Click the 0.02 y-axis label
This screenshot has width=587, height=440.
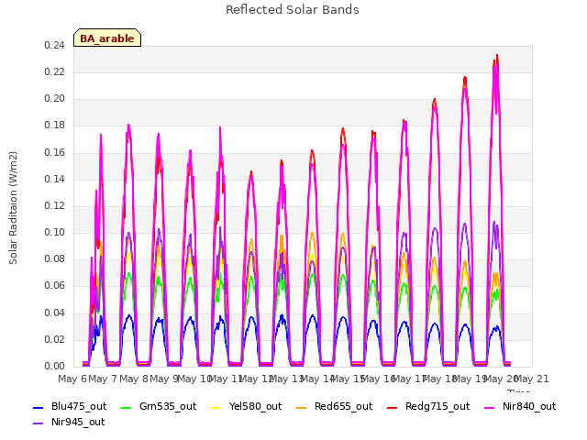tap(54, 340)
